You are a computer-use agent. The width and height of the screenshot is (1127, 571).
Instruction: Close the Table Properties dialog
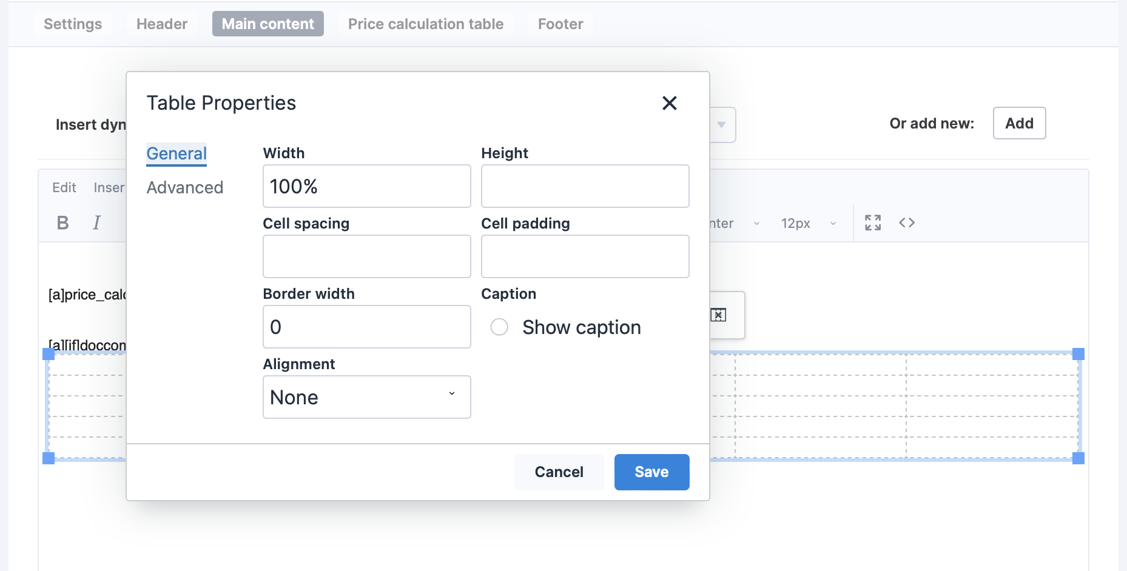[x=669, y=103]
